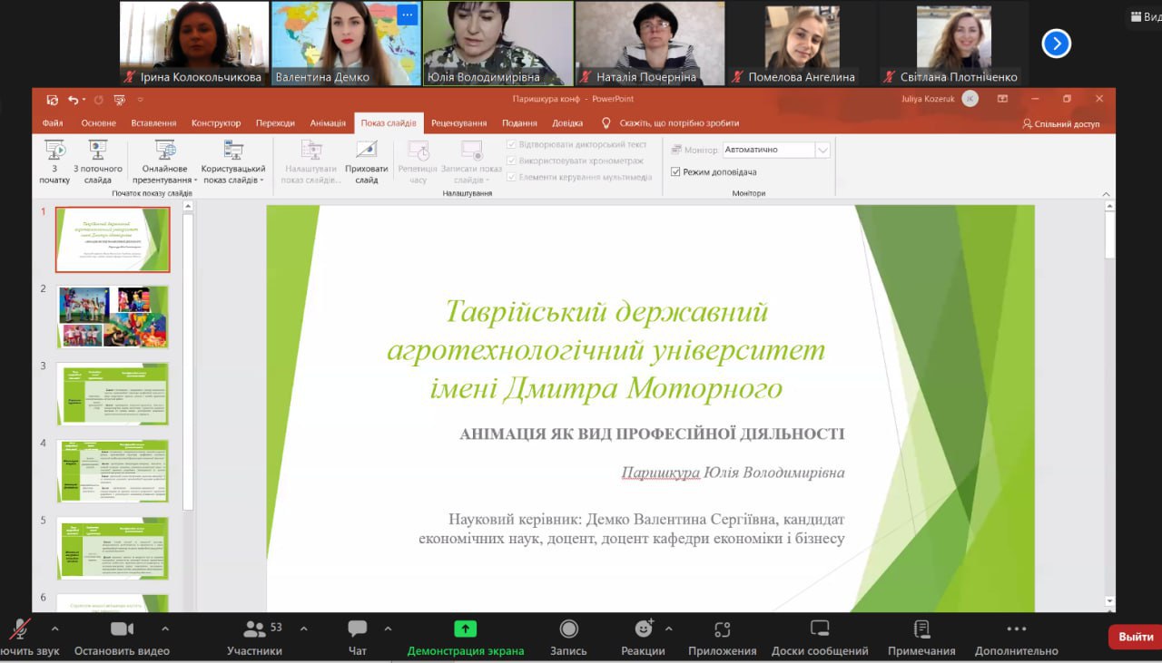The height and width of the screenshot is (663, 1162).
Task: Click the Спільний доступ share button
Action: click(1060, 123)
